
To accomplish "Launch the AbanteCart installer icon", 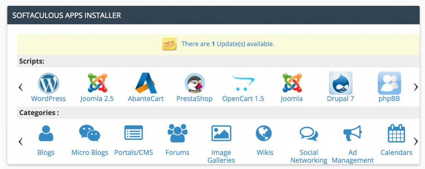I will pos(146,83).
